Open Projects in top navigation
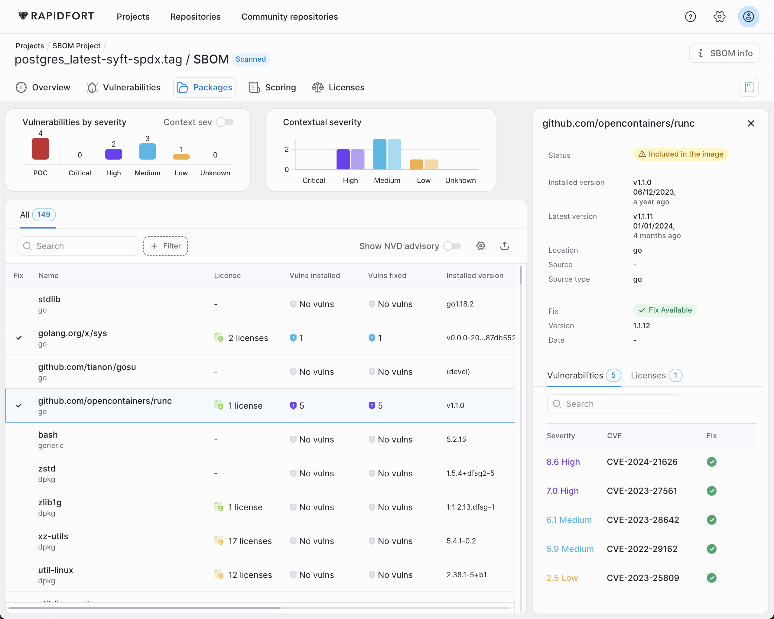 (133, 17)
